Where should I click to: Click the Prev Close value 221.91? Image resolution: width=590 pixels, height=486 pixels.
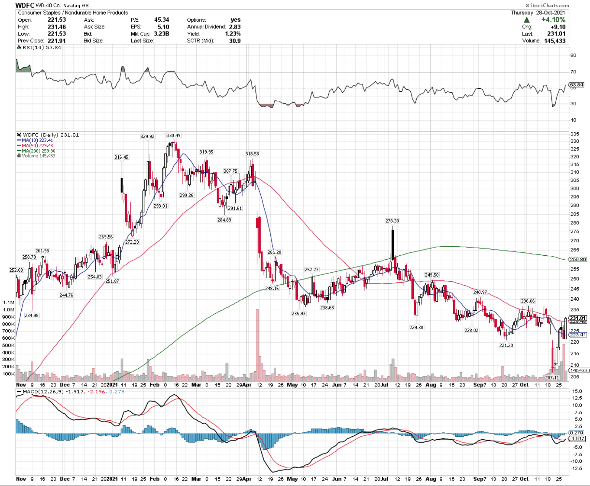(56, 41)
